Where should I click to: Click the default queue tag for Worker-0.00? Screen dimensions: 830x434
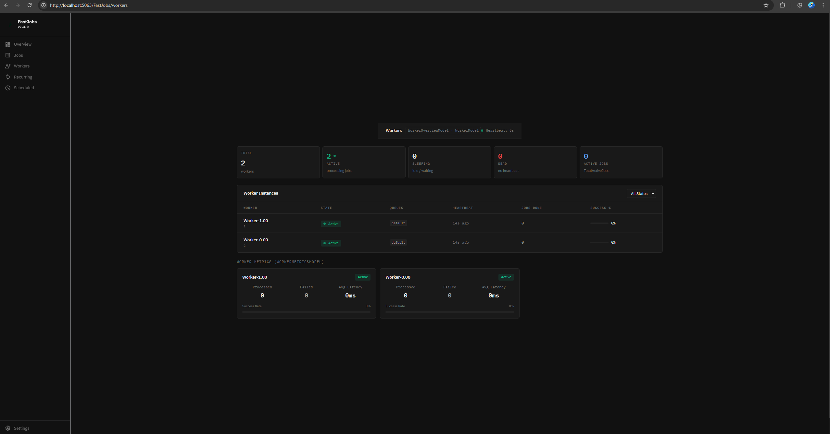398,243
